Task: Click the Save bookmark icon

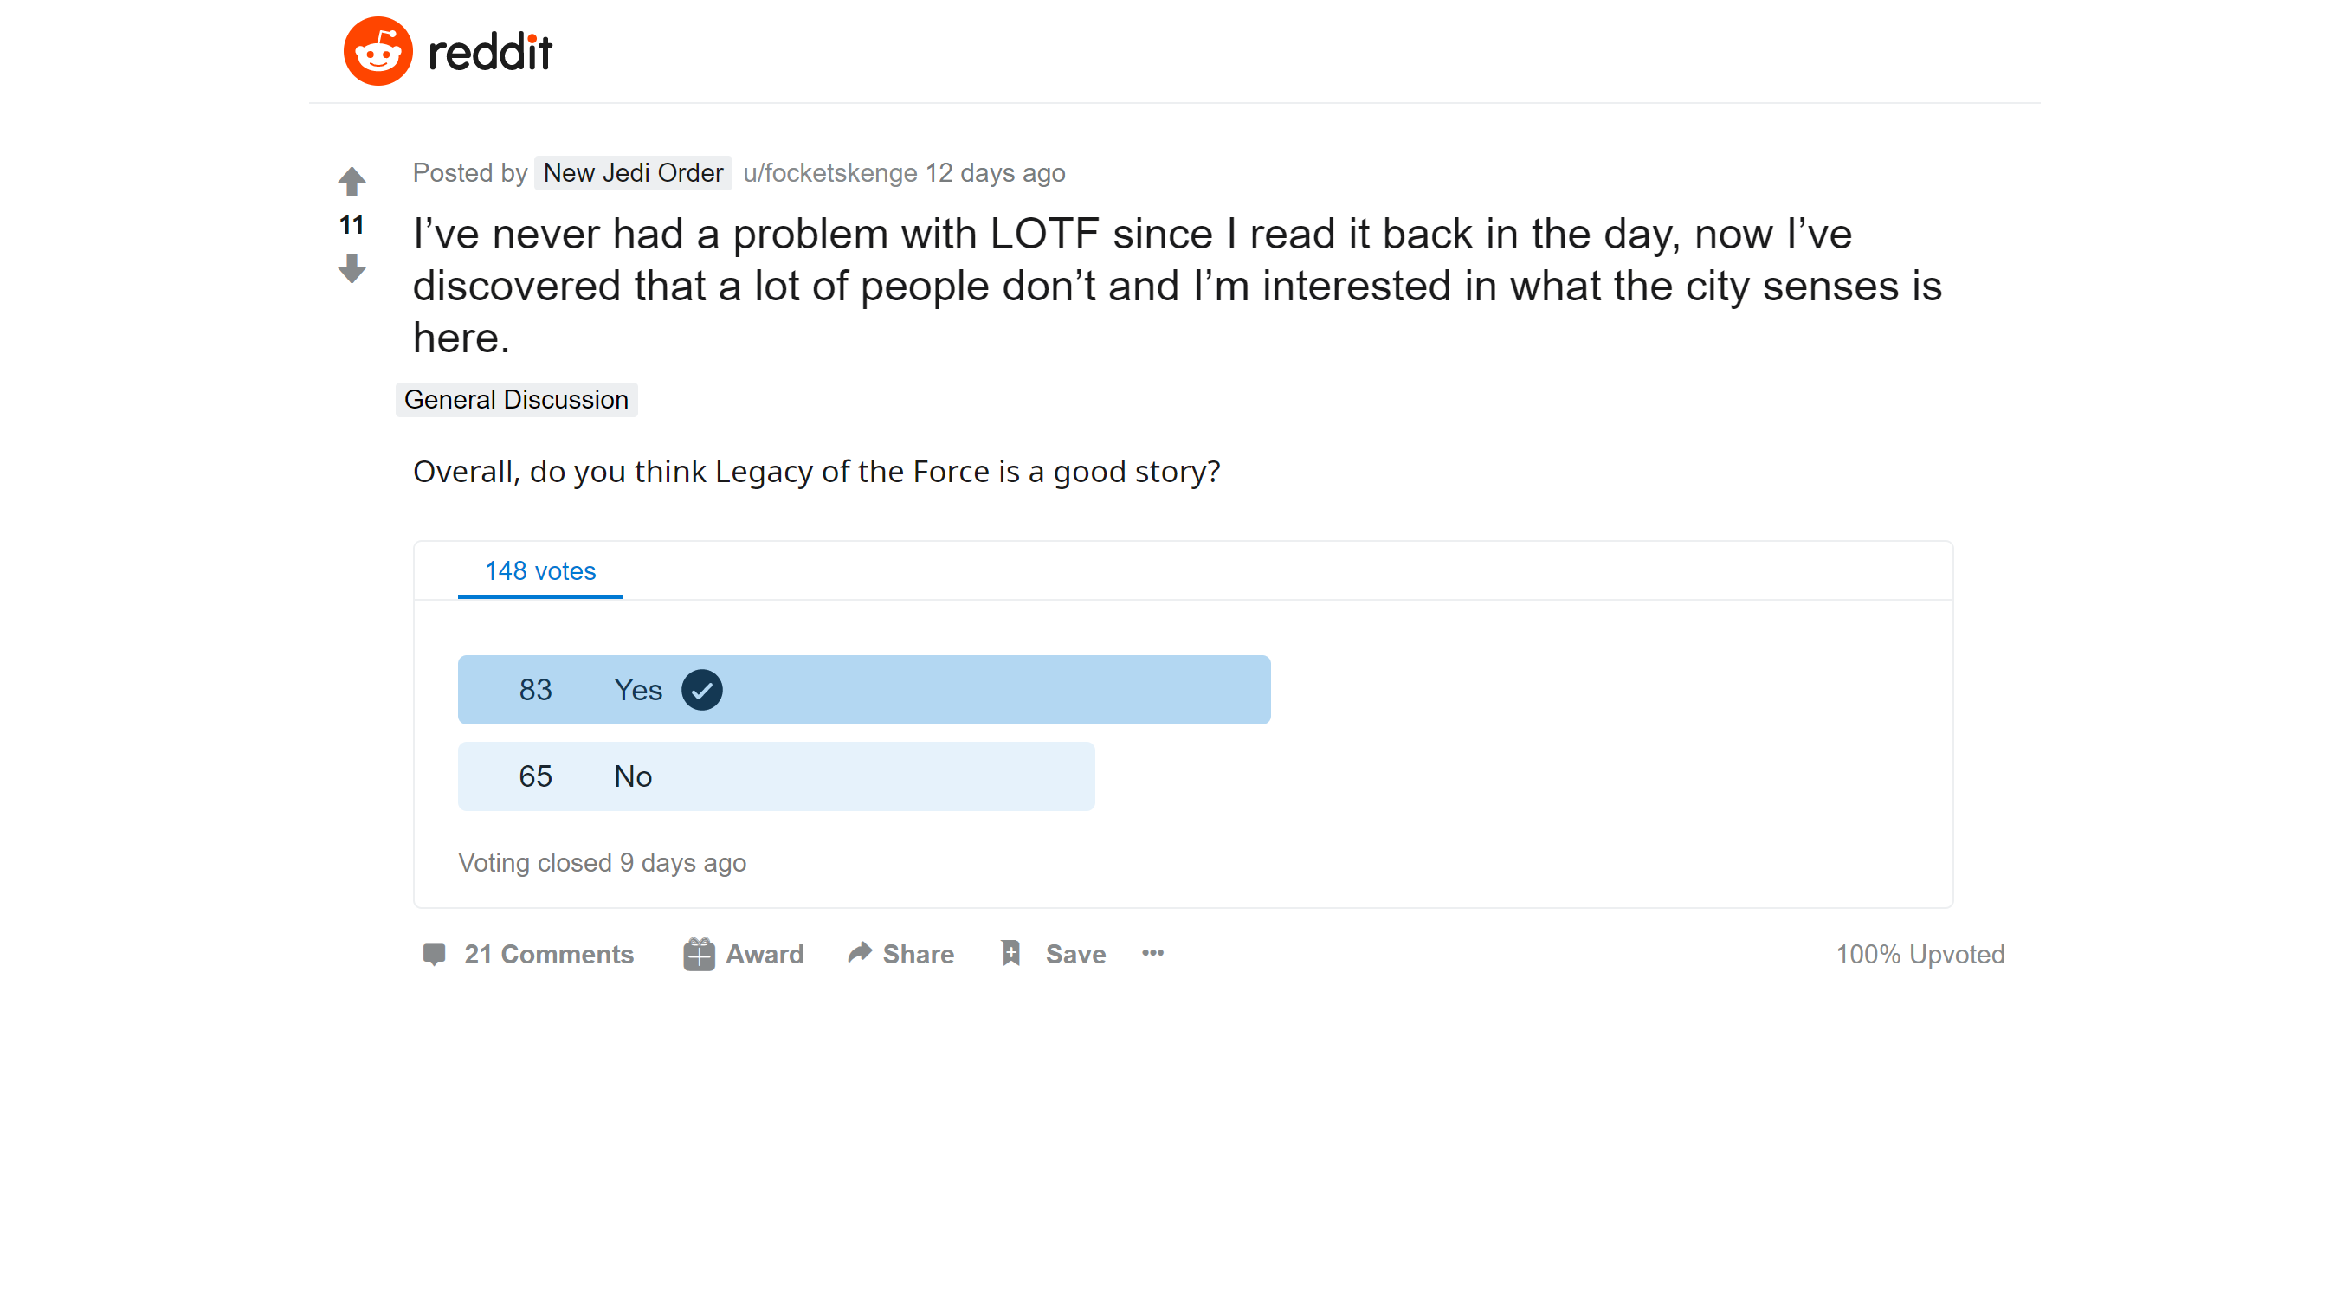Action: [x=1010, y=952]
